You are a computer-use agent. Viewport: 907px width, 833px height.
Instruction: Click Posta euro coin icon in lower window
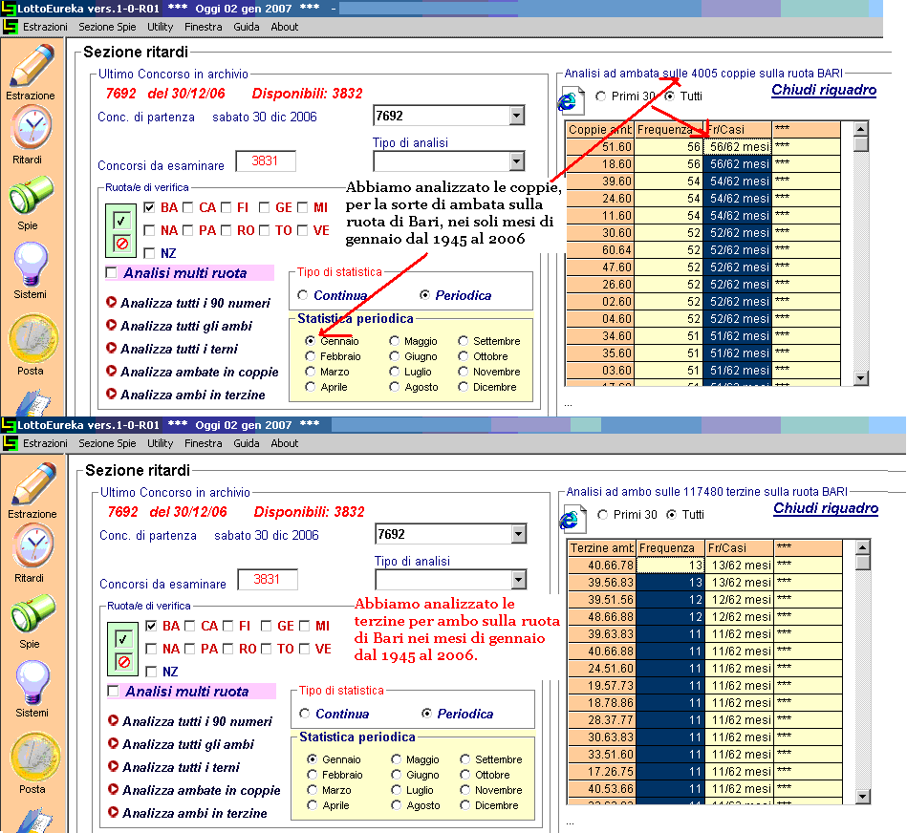(34, 757)
